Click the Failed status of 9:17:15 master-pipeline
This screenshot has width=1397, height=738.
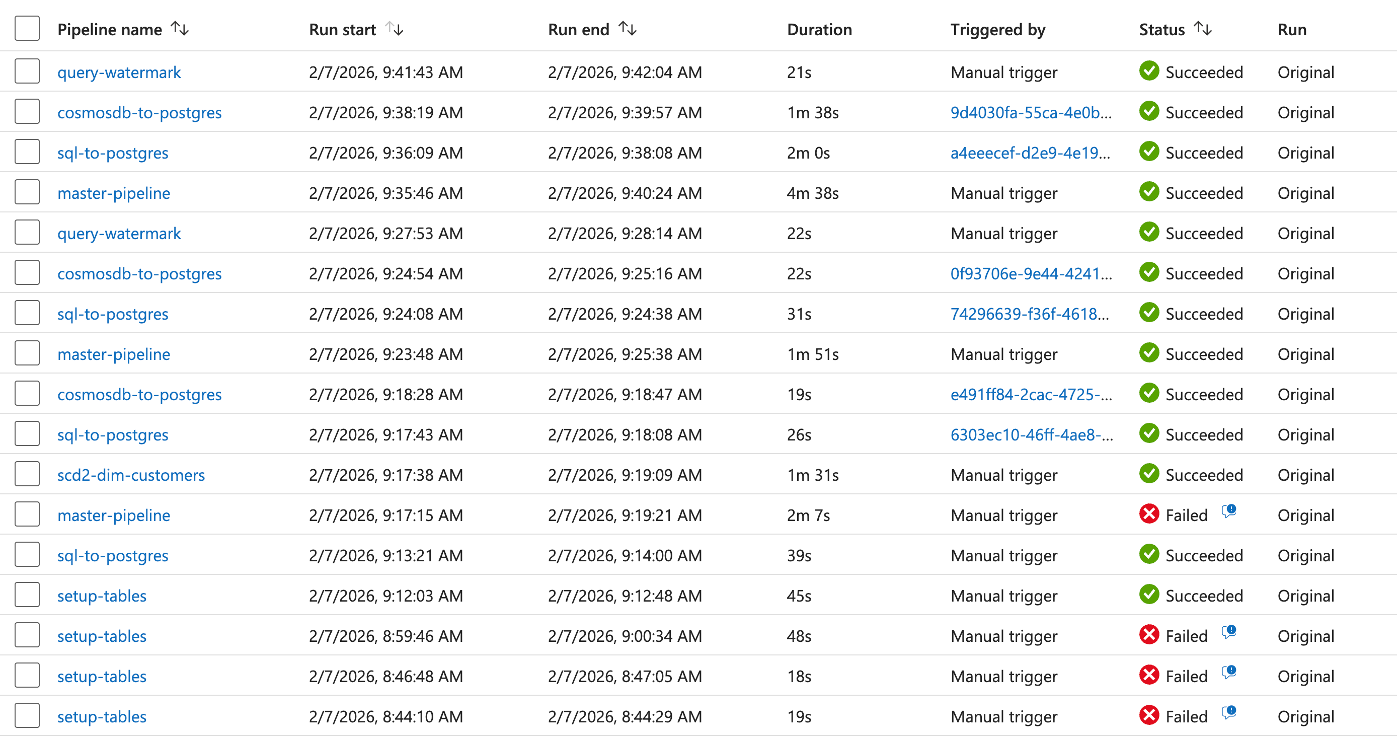1186,515
